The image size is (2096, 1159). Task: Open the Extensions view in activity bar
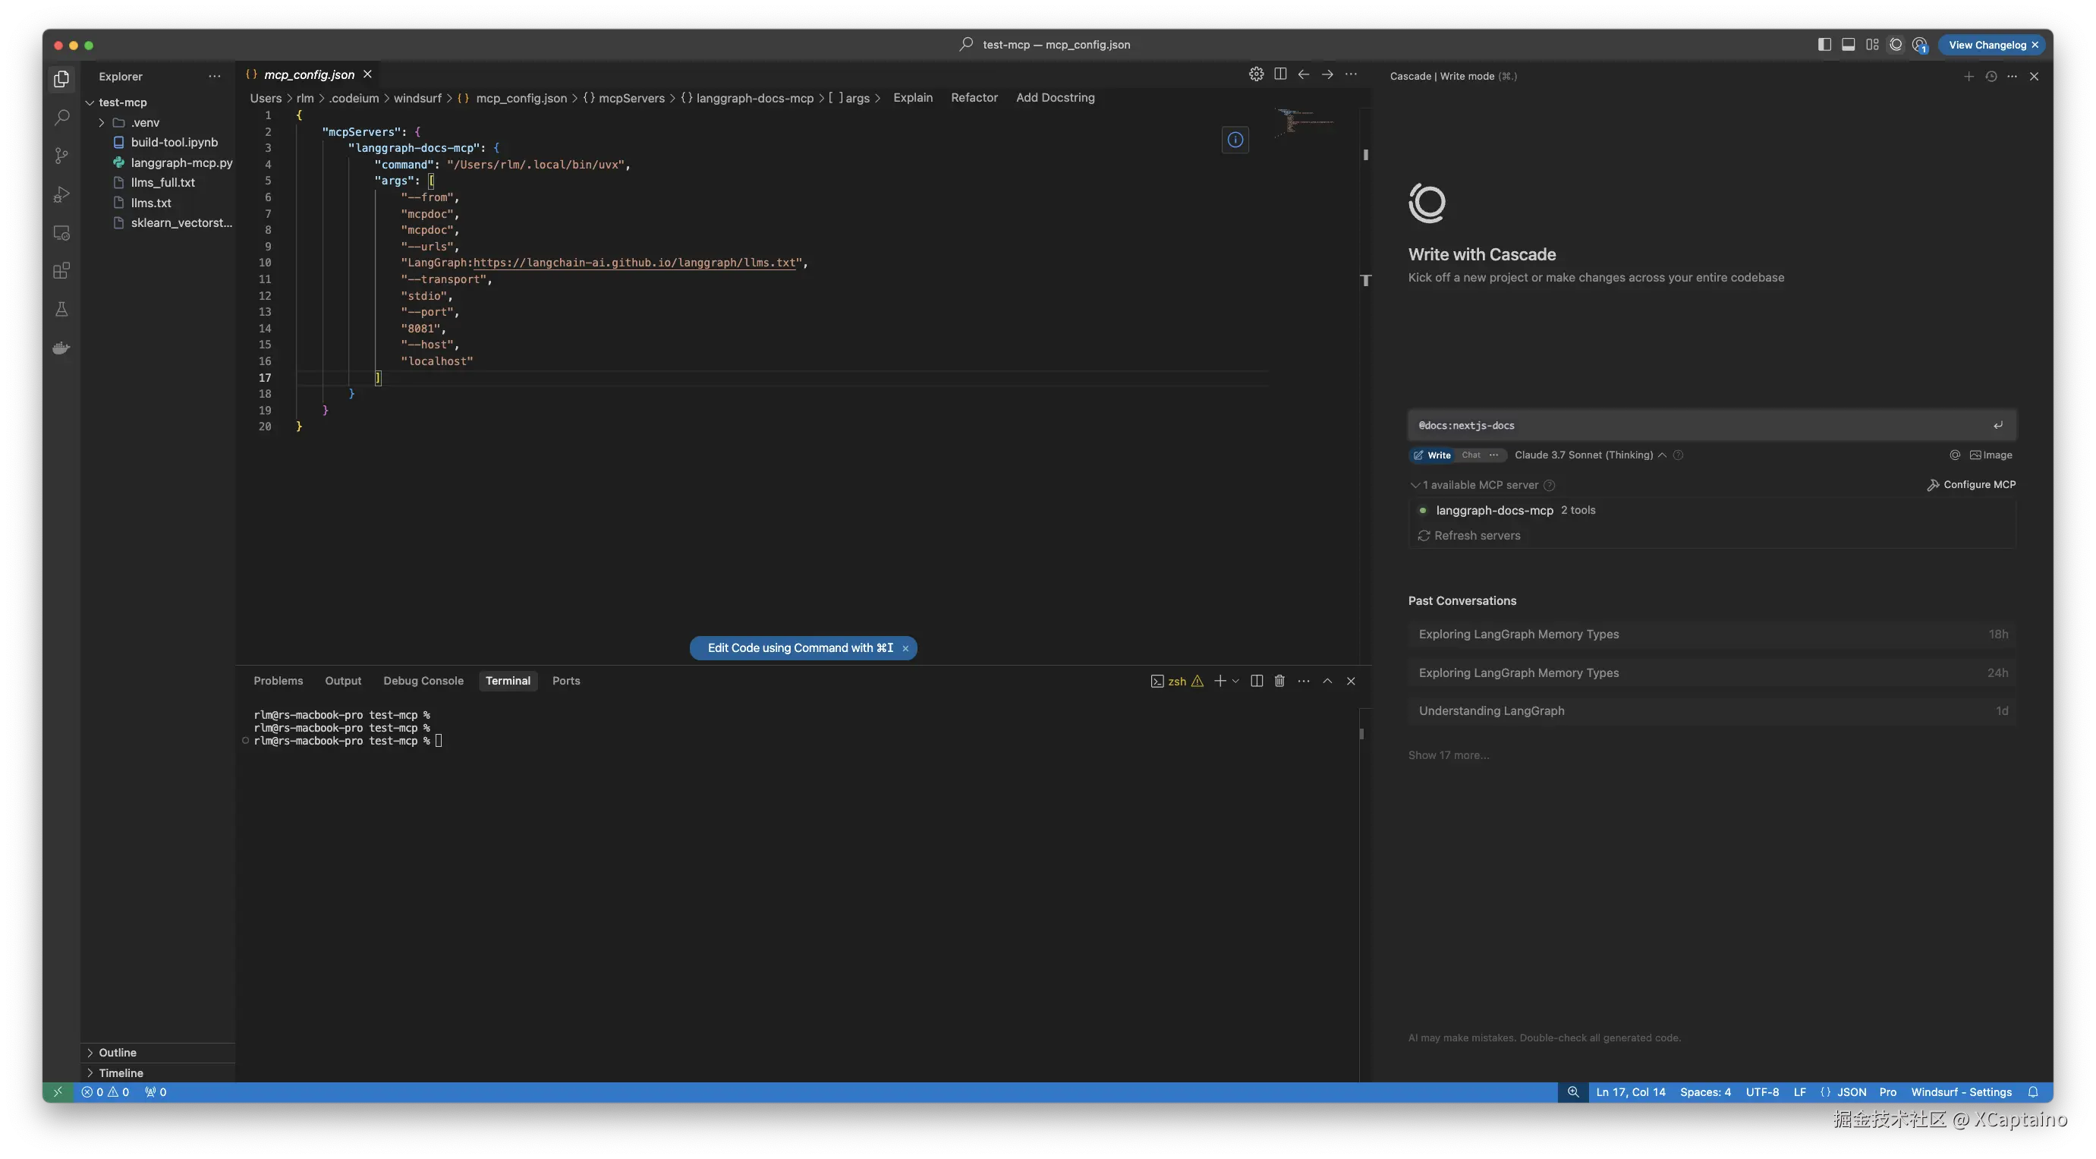point(61,271)
